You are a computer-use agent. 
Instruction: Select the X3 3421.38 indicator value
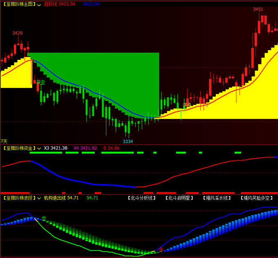(56, 148)
